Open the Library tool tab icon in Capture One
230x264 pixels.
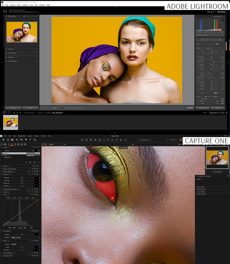(2, 145)
